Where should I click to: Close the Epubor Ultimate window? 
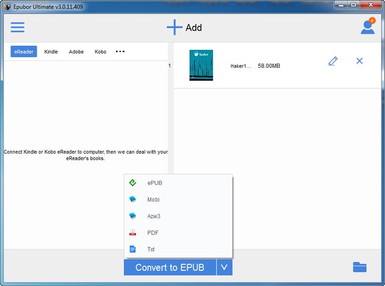coord(371,5)
